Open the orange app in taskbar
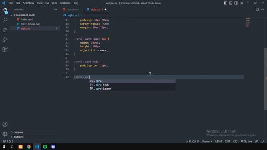The height and width of the screenshot is (150, 267). click(x=20, y=147)
